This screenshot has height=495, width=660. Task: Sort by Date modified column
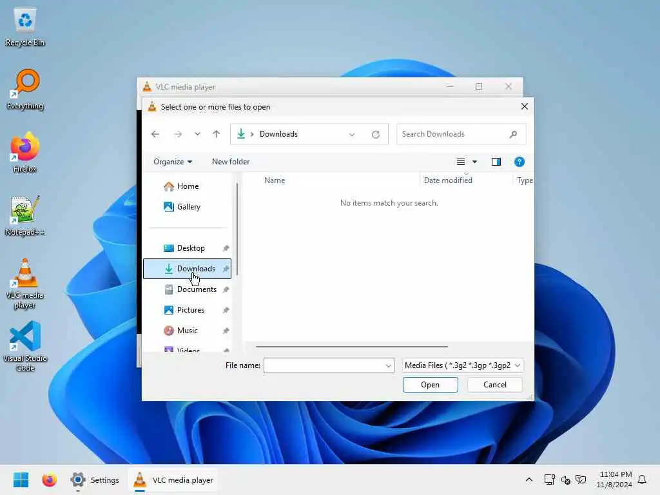tap(448, 180)
